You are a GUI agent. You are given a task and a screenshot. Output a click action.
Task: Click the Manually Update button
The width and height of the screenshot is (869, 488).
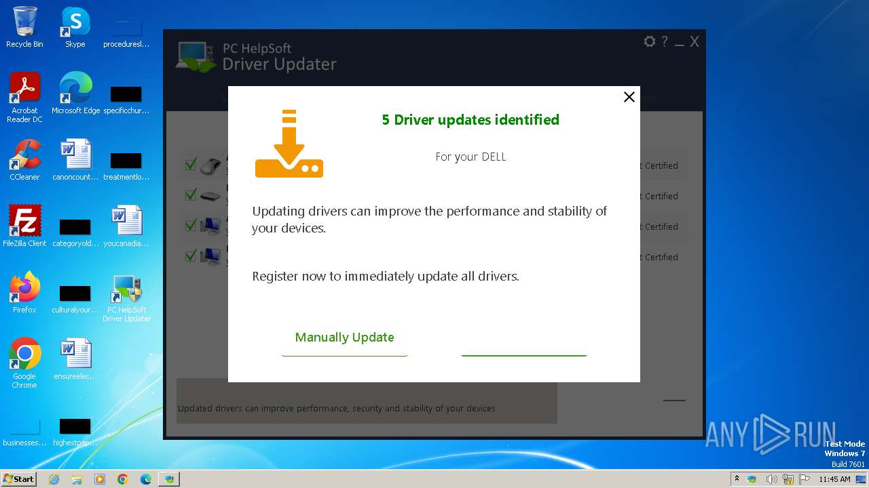(x=345, y=338)
